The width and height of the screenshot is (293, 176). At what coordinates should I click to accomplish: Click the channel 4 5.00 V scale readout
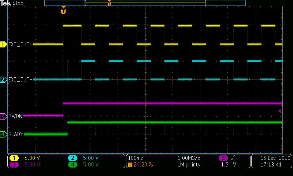pos(90,165)
